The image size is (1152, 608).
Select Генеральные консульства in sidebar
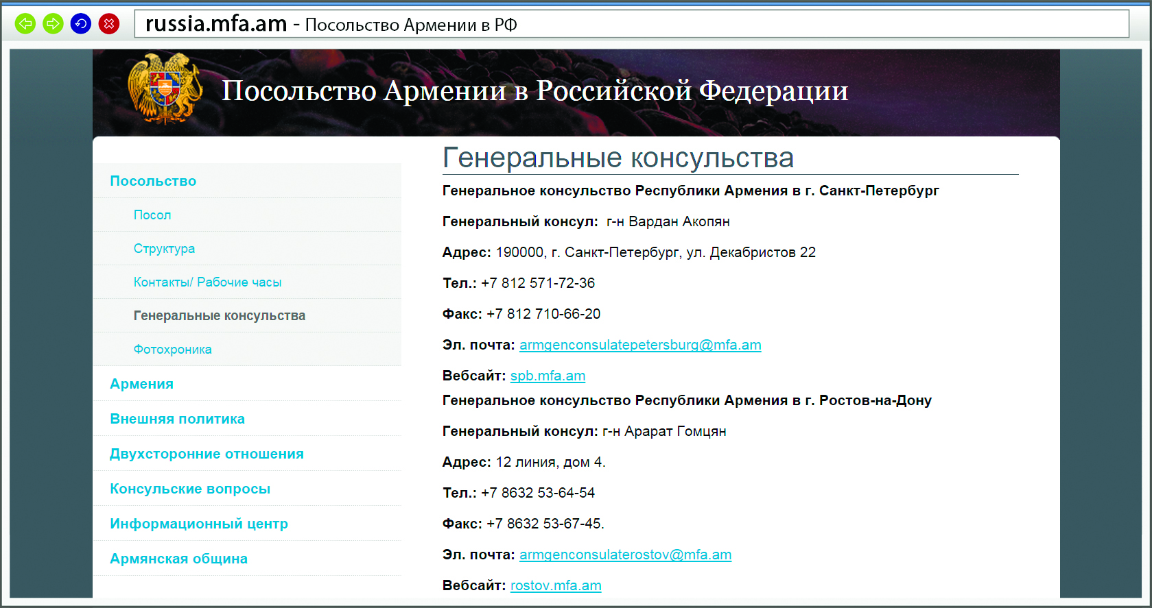pos(220,316)
